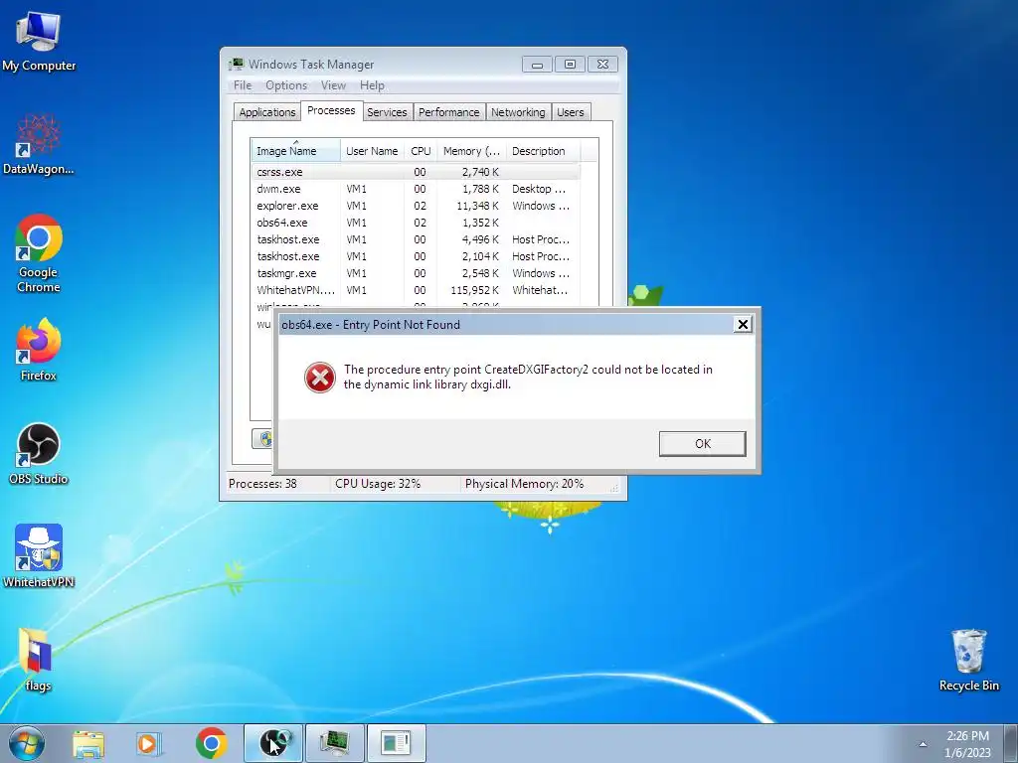
Task: Select the obs64.exe process row
Action: (x=416, y=223)
